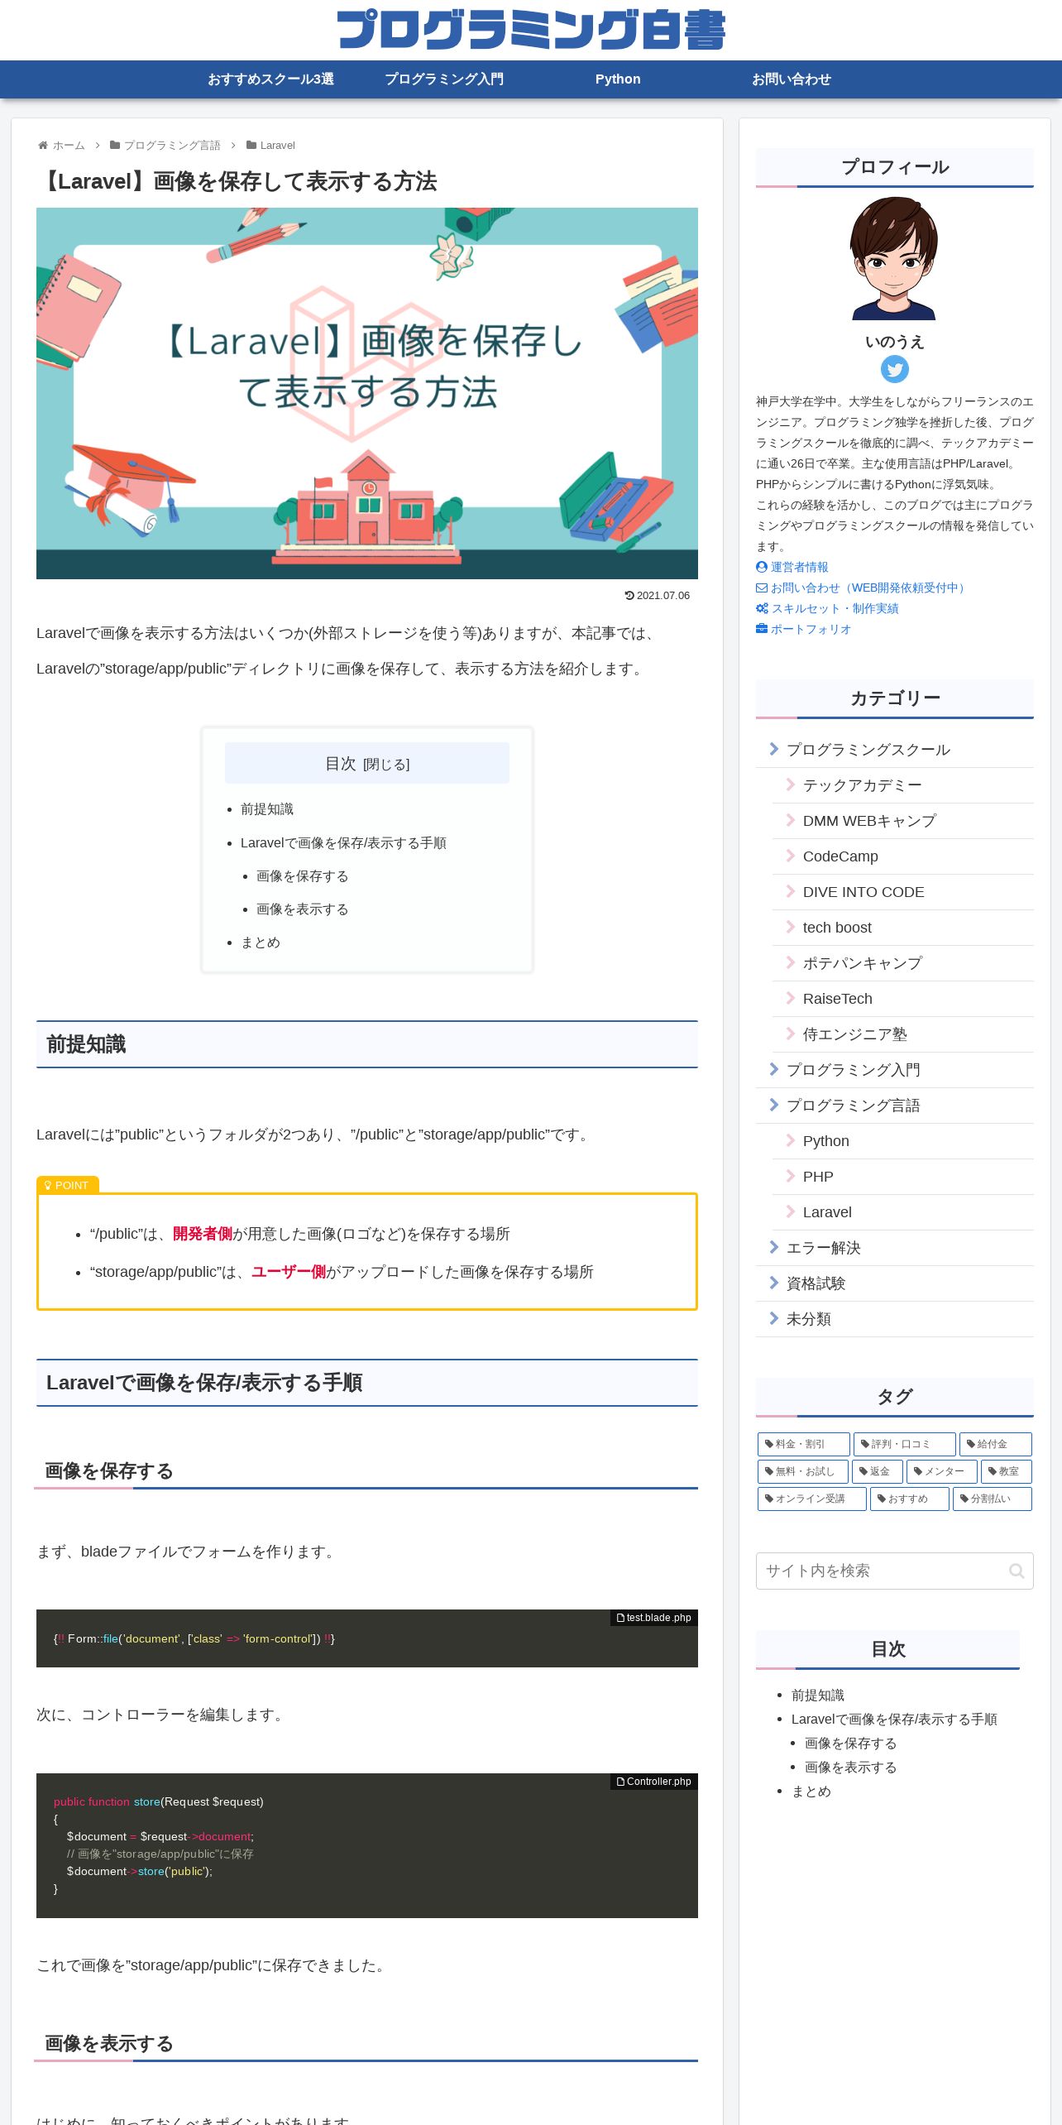Open プログラミング入門 in navigation bar
Viewport: 1062px width, 2125px height.
(x=444, y=79)
